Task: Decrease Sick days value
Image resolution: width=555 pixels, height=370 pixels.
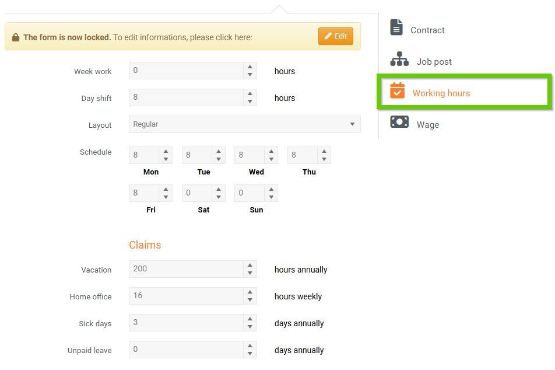Action: [x=250, y=327]
